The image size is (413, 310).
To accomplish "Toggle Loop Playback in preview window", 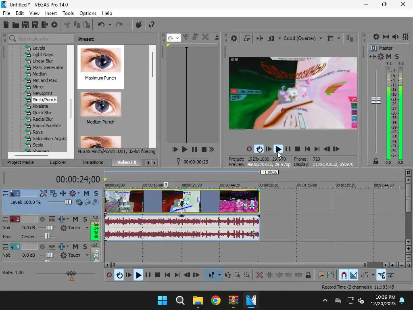I will 259,149.
